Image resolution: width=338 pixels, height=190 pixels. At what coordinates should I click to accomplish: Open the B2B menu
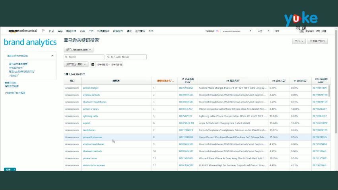pyautogui.click(x=151, y=31)
